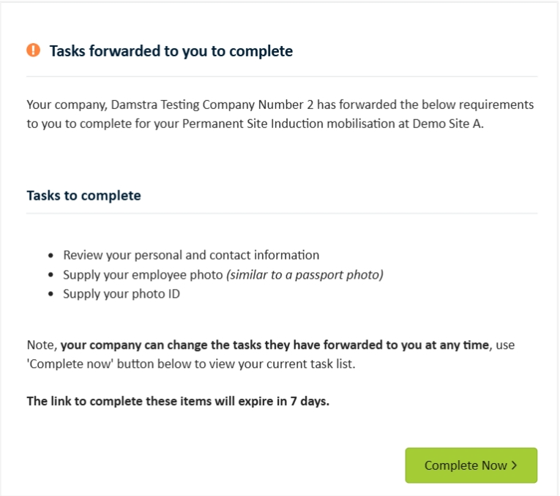Click the italic 'similar to a passport photo' text
560x496 pixels.
305,275
